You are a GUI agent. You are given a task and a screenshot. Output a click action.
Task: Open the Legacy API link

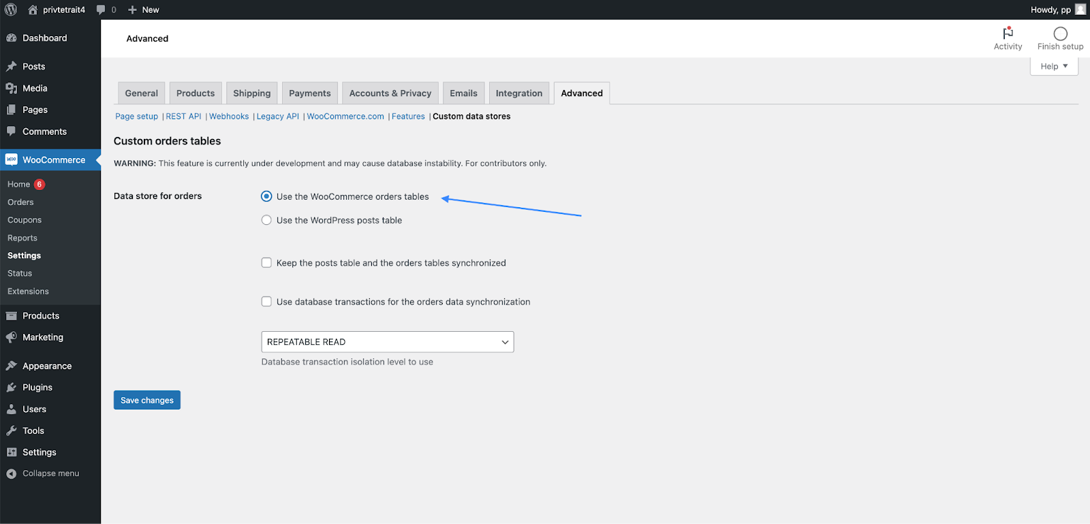[278, 117]
